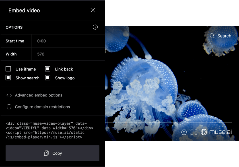Click the muse.ai logo in player
Image resolution: width=239 pixels, height=167 pixels.
pyautogui.click(x=216, y=132)
